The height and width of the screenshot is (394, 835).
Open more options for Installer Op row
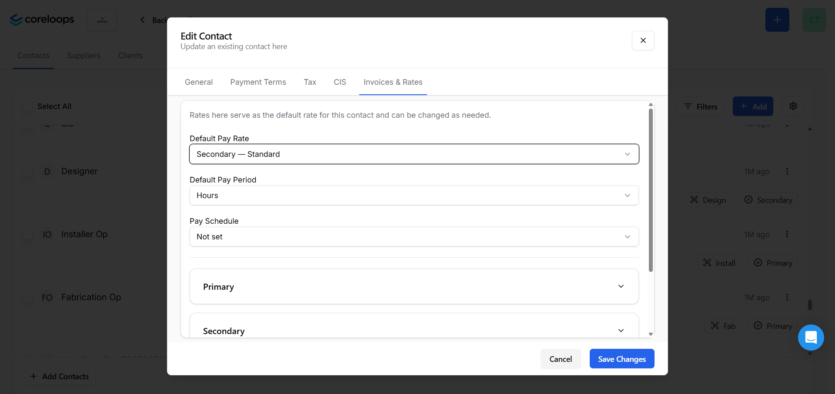(x=787, y=234)
